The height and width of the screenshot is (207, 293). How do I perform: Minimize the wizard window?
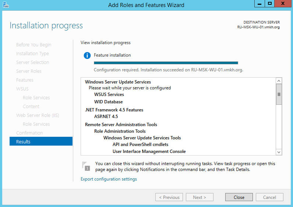(260, 4)
